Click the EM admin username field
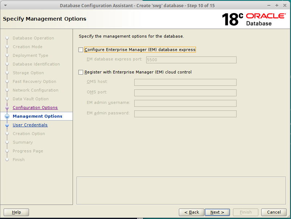Screen dimensions: 291x219 click(185, 103)
